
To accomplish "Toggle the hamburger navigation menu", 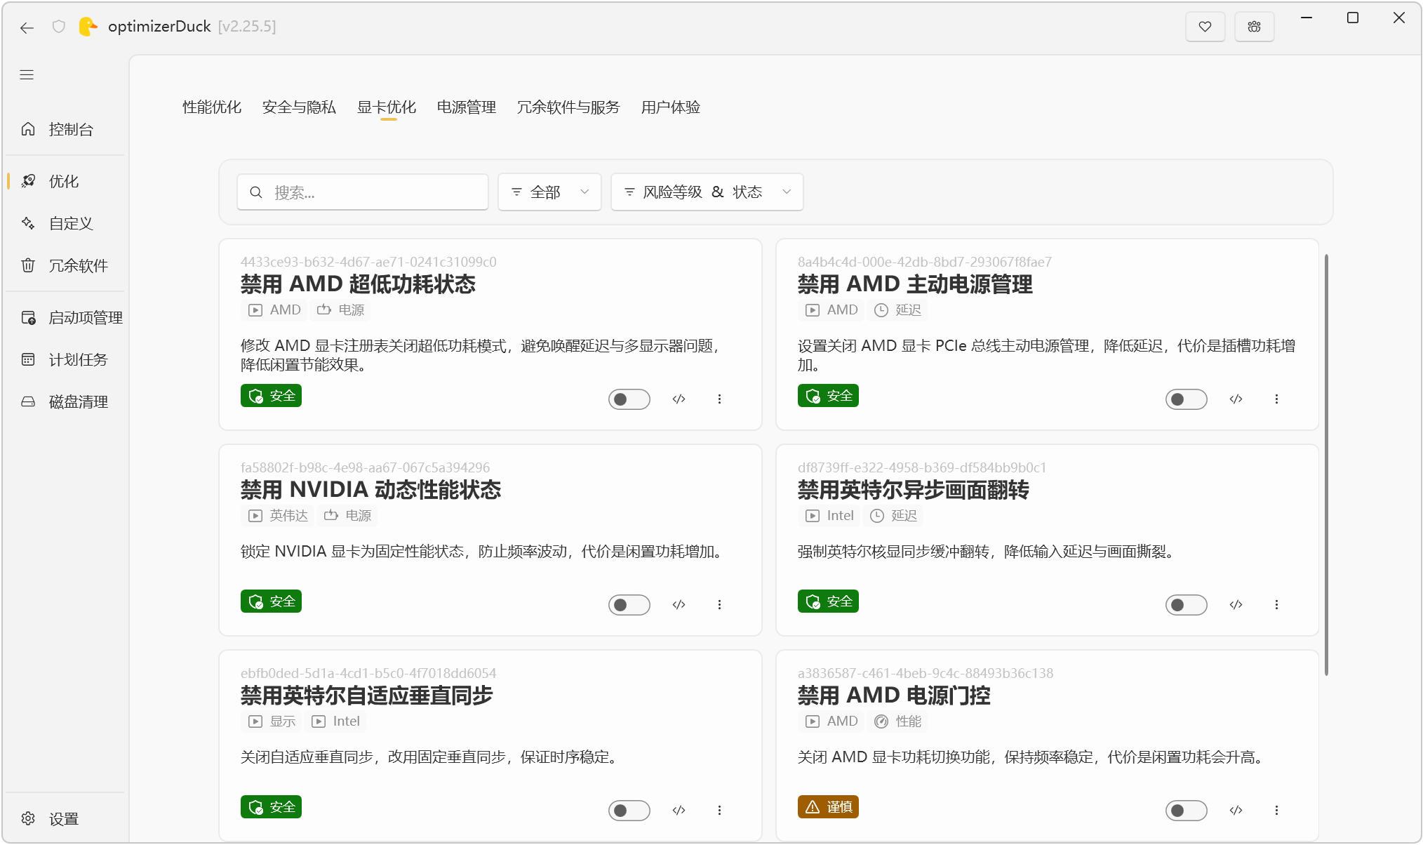I will (x=27, y=75).
